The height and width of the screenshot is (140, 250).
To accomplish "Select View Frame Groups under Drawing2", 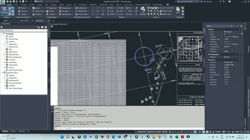I will point(15,70).
